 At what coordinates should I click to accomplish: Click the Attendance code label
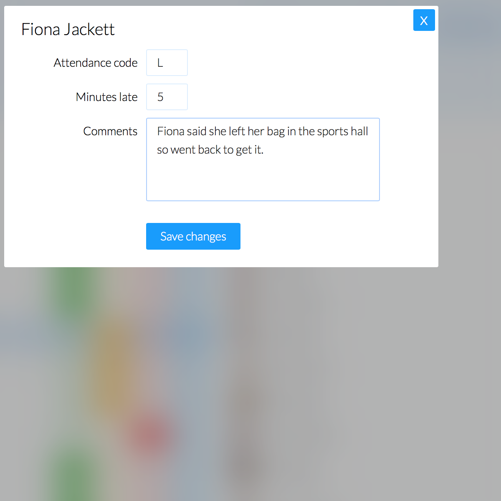[x=96, y=63]
